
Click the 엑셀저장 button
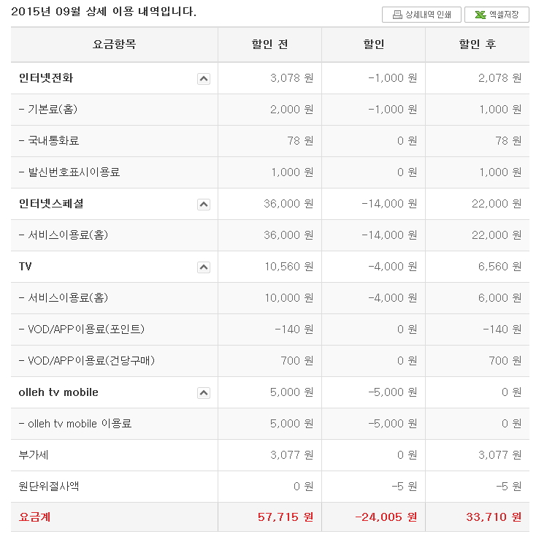(x=497, y=15)
